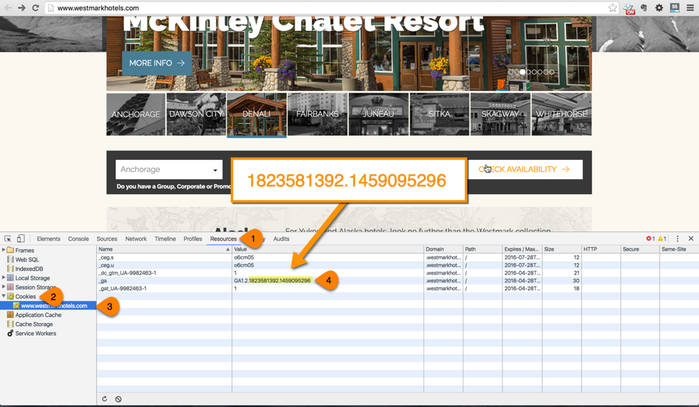Open the Chrome hamburger menu
The height and width of the screenshot is (407, 699).
pyautogui.click(x=690, y=8)
